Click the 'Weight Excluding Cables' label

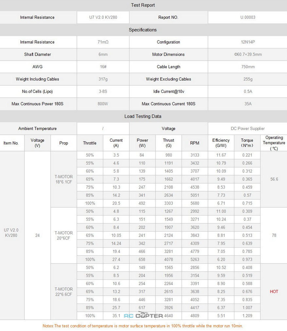(168, 79)
